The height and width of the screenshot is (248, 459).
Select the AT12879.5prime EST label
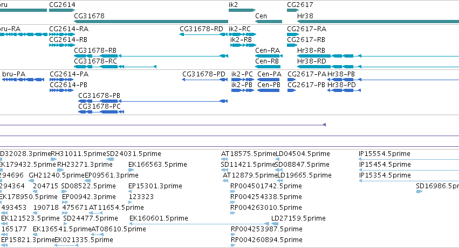(x=250, y=175)
